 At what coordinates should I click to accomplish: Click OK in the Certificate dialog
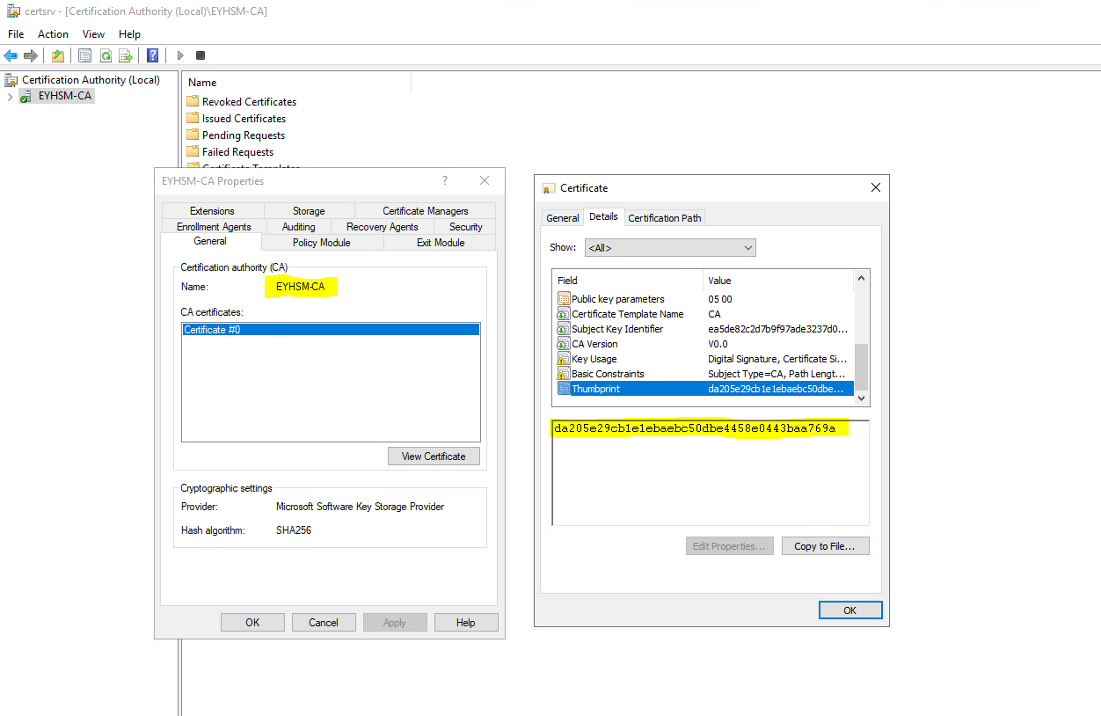click(x=850, y=610)
